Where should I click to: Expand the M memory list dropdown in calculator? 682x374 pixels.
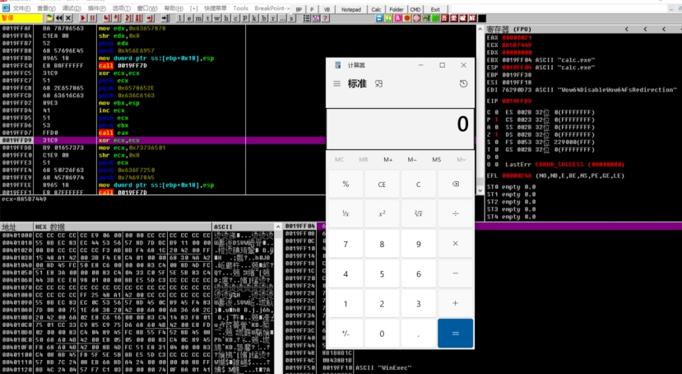coord(461,160)
